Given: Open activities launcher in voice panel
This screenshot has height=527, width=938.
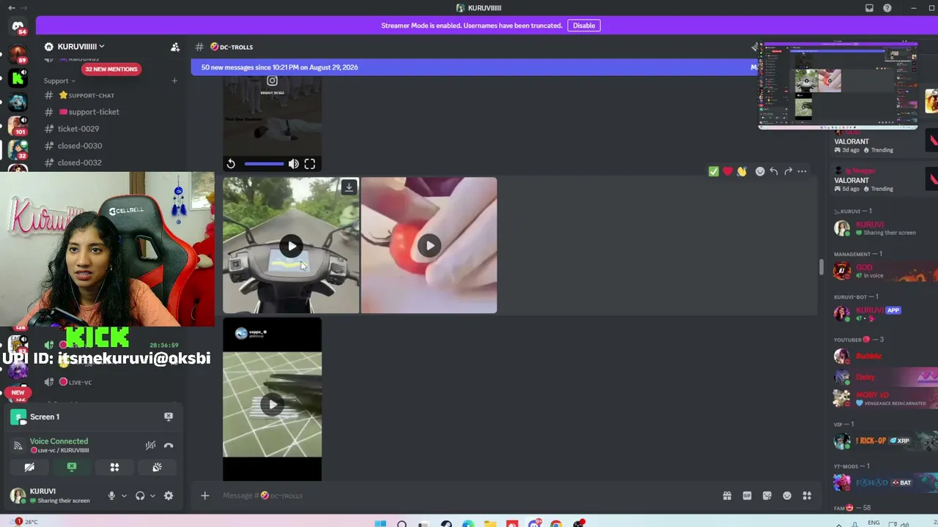Looking at the screenshot, I should (114, 467).
